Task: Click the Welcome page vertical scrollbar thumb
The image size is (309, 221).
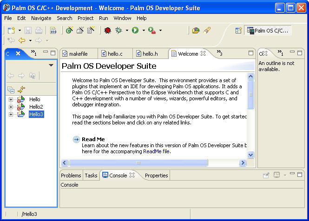Action: (251, 95)
